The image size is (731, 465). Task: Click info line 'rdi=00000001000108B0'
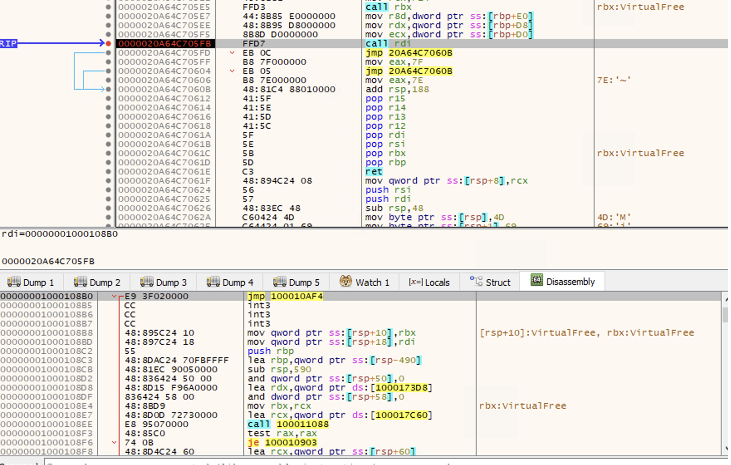[x=60, y=234]
